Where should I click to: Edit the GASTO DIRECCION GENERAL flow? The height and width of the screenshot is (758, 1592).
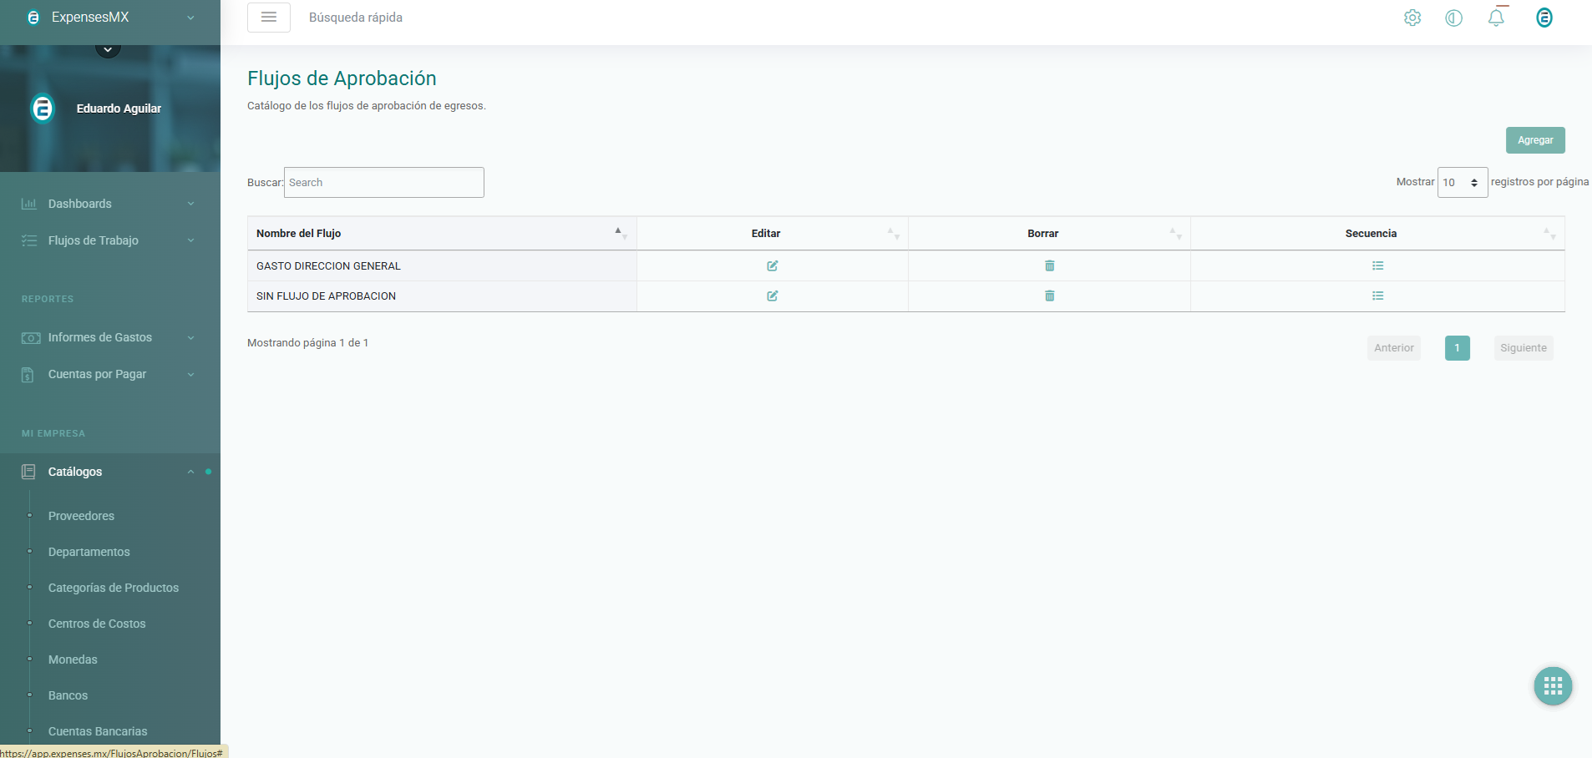click(772, 265)
